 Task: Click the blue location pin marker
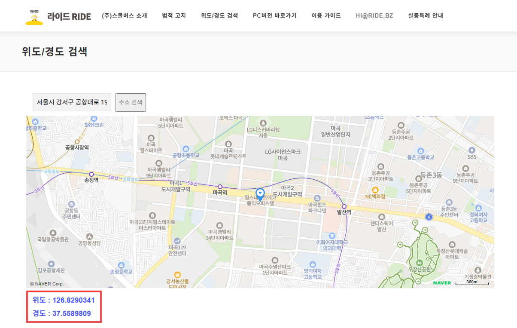[x=260, y=194]
